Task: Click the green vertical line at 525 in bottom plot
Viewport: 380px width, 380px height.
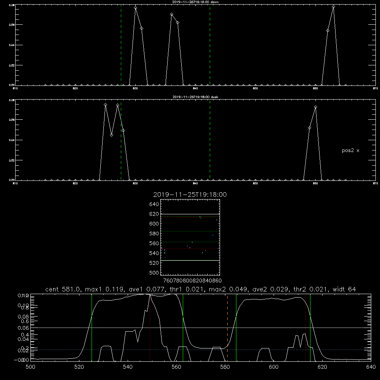Action: coord(92,328)
